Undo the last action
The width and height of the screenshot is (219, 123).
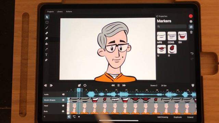pyautogui.click(x=192, y=53)
